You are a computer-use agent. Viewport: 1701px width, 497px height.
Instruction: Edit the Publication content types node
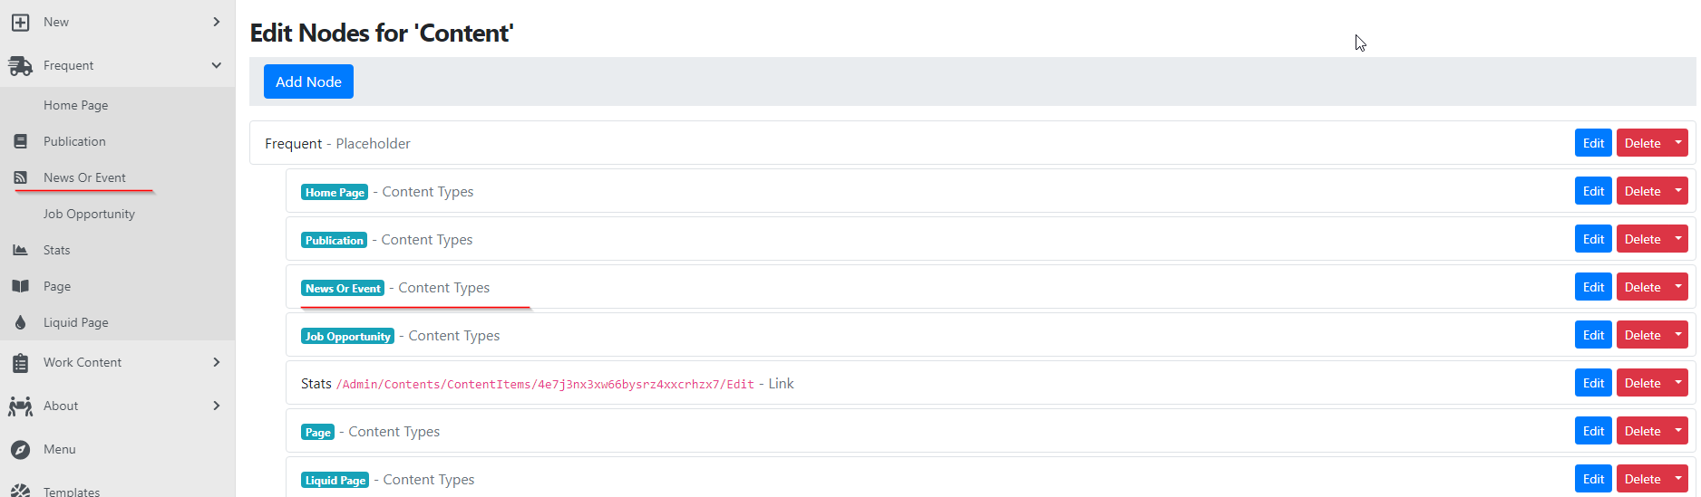tap(1593, 239)
